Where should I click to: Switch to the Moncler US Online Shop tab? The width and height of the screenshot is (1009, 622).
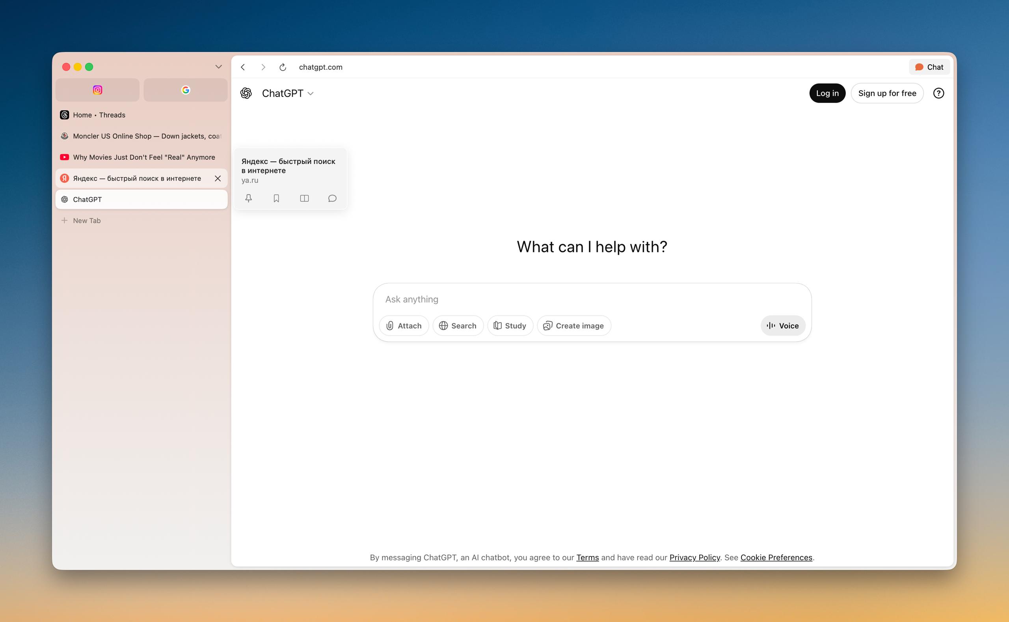(141, 136)
